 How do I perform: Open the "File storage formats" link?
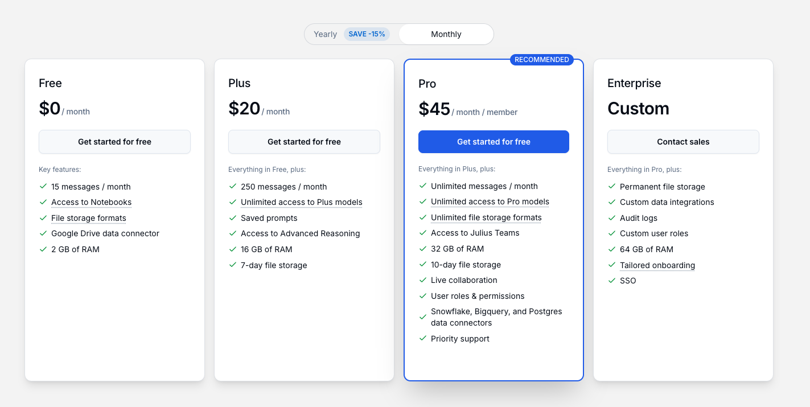89,218
